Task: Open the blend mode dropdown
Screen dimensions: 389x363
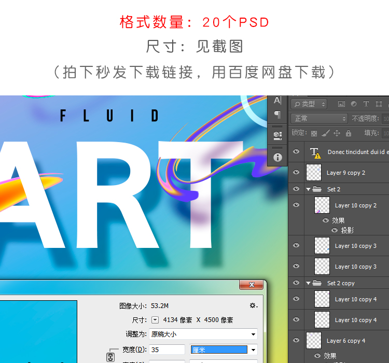Action: coord(319,119)
